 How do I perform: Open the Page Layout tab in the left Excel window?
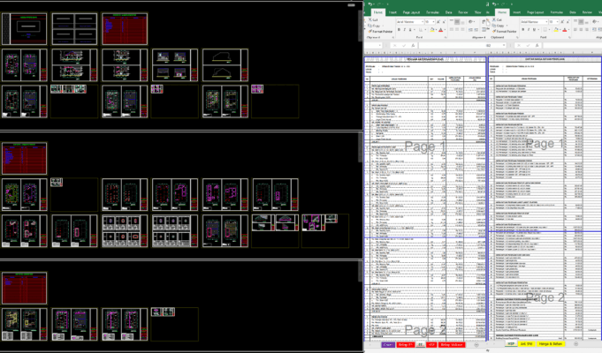coord(411,12)
